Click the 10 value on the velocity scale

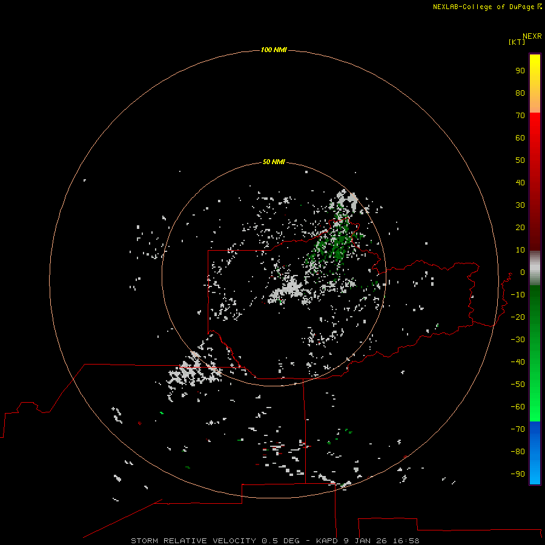520,250
